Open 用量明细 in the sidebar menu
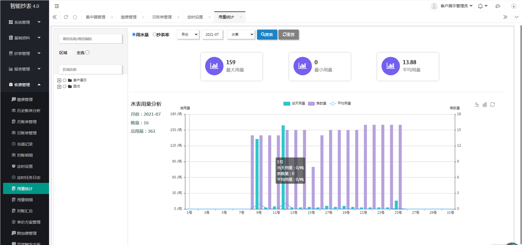This screenshot has width=522, height=245. (25, 200)
